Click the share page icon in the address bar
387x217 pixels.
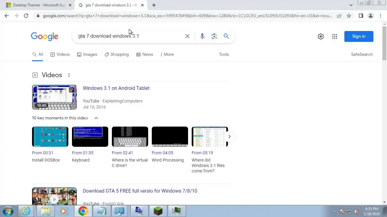[x=339, y=16]
